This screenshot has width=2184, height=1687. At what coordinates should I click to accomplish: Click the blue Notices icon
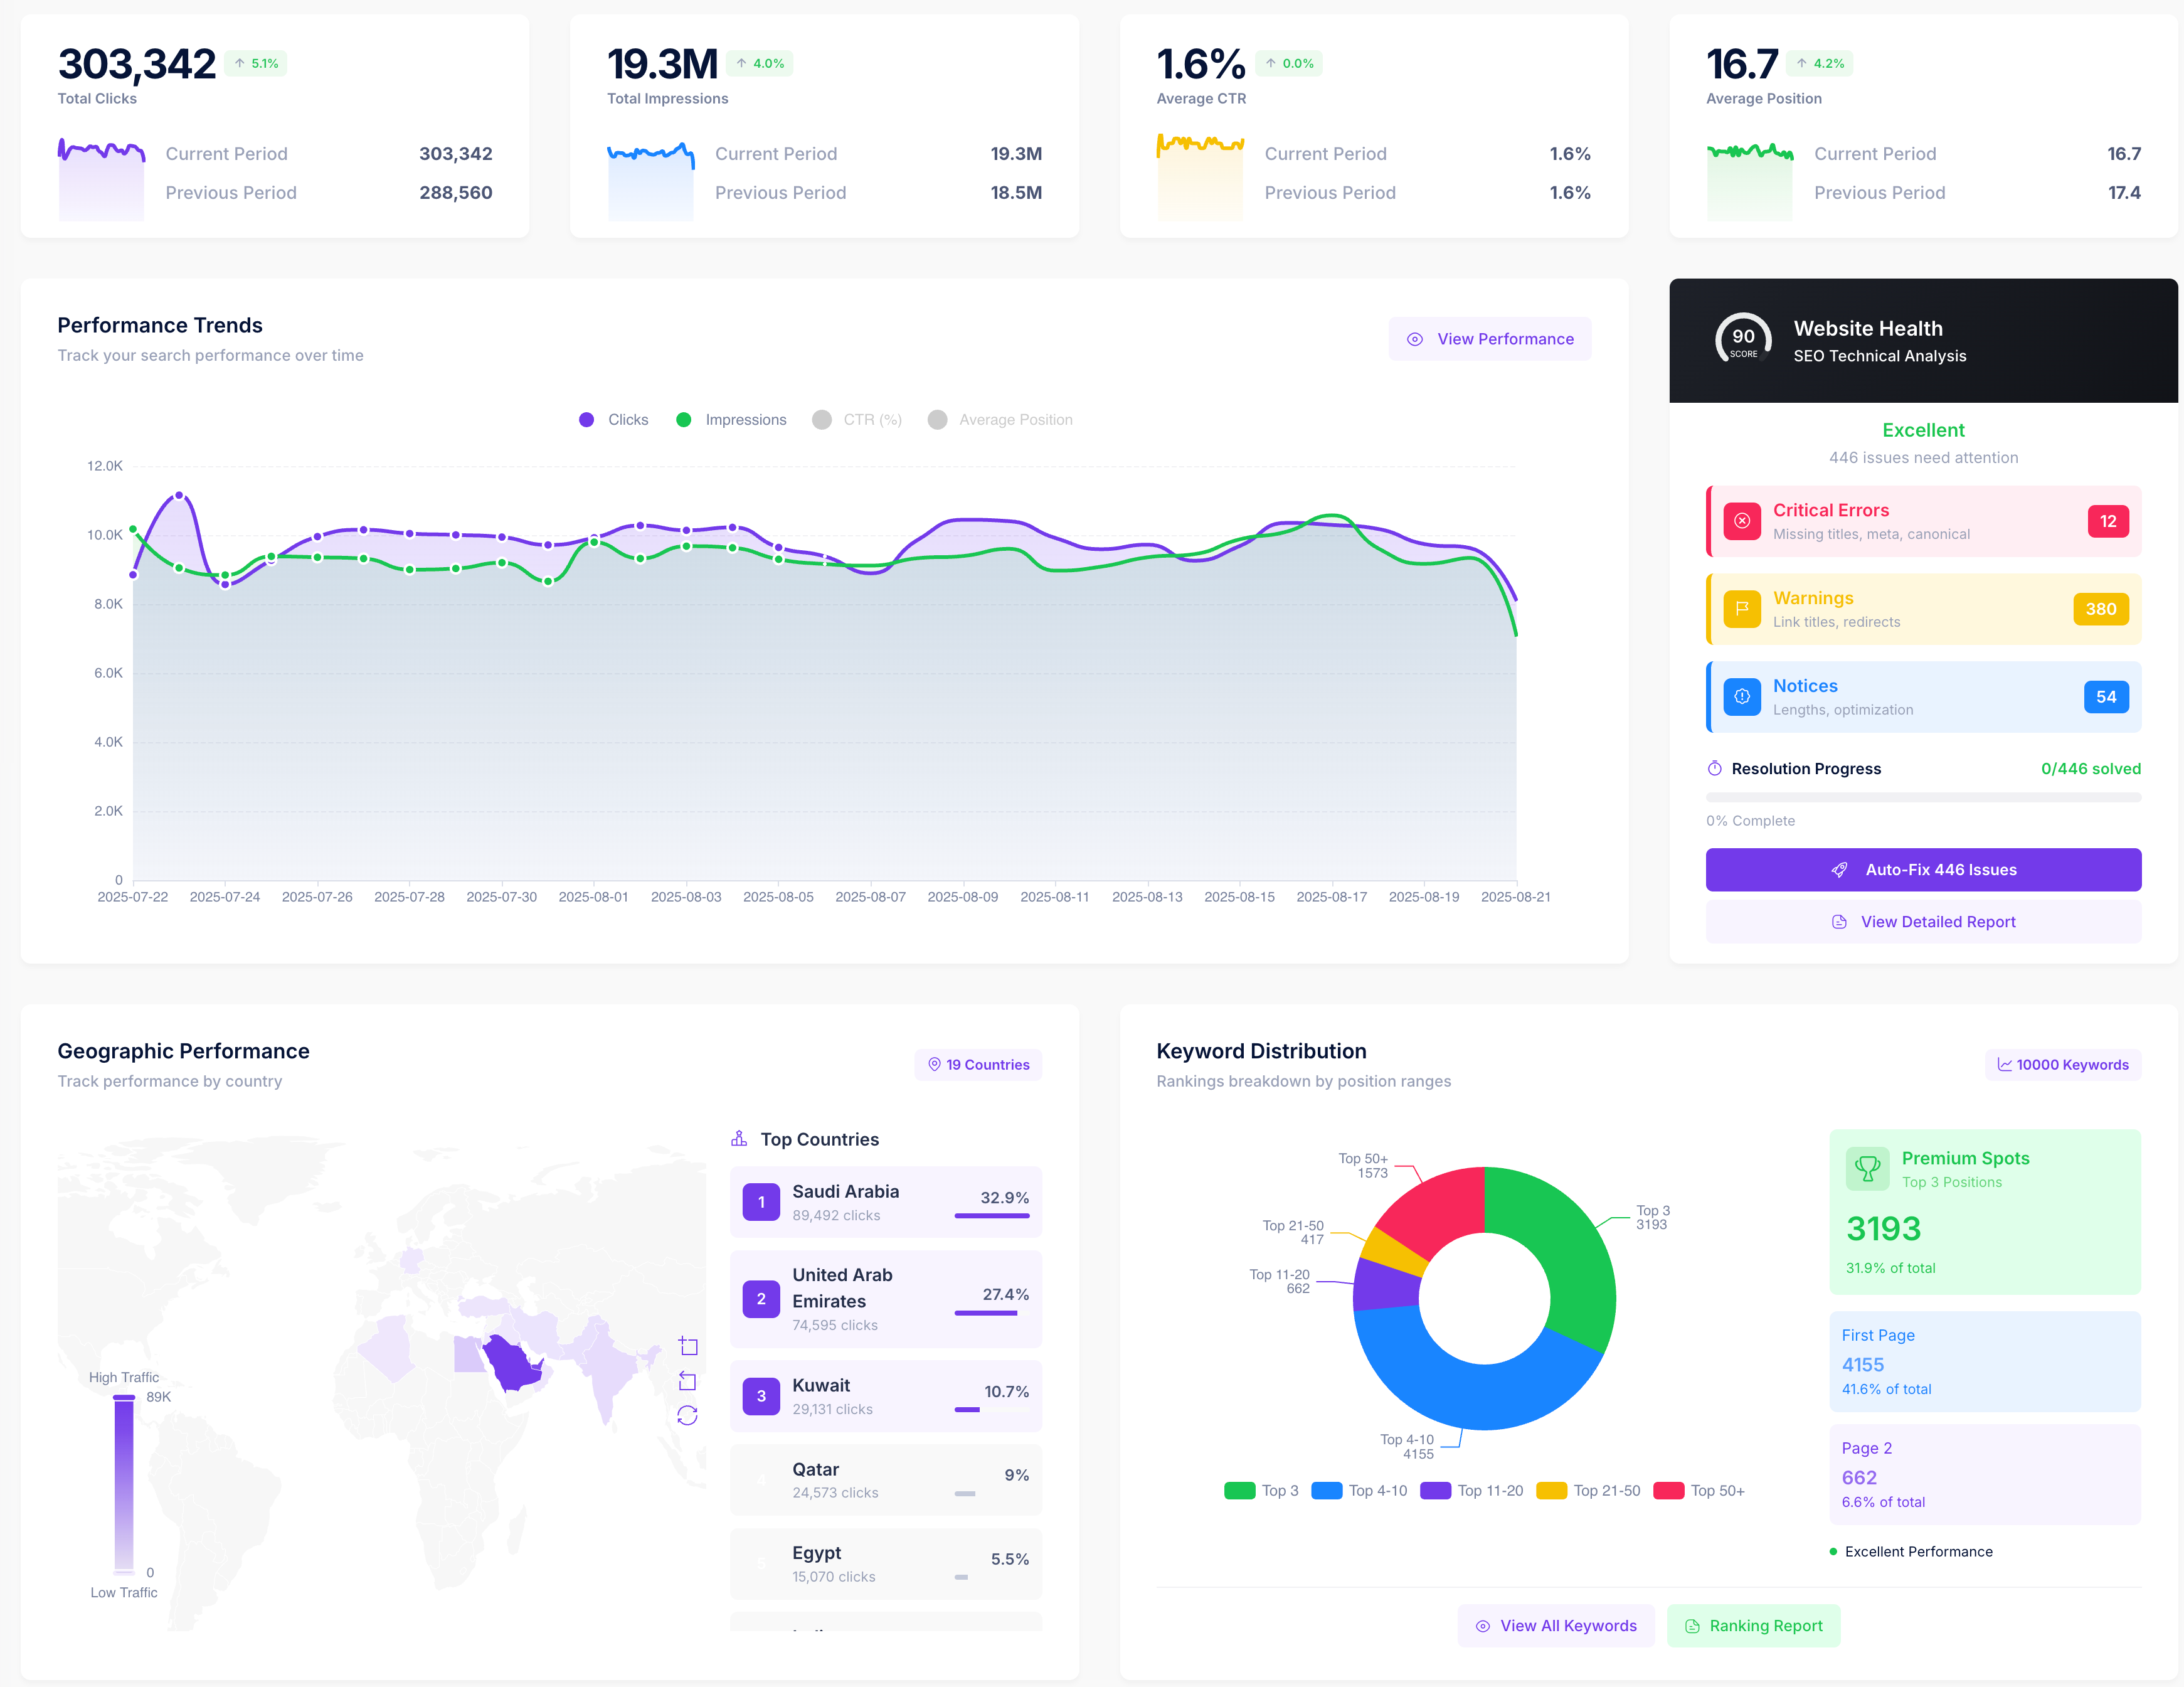point(1742,697)
